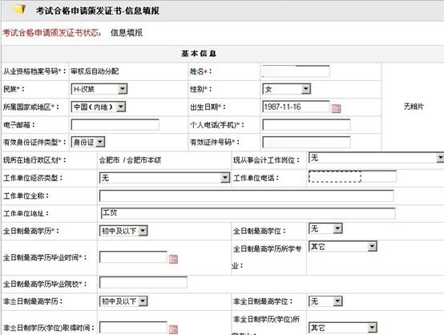This screenshot has height=335, width=444.
Task: Open the 性别 dropdown showing 女
Action: click(x=287, y=89)
